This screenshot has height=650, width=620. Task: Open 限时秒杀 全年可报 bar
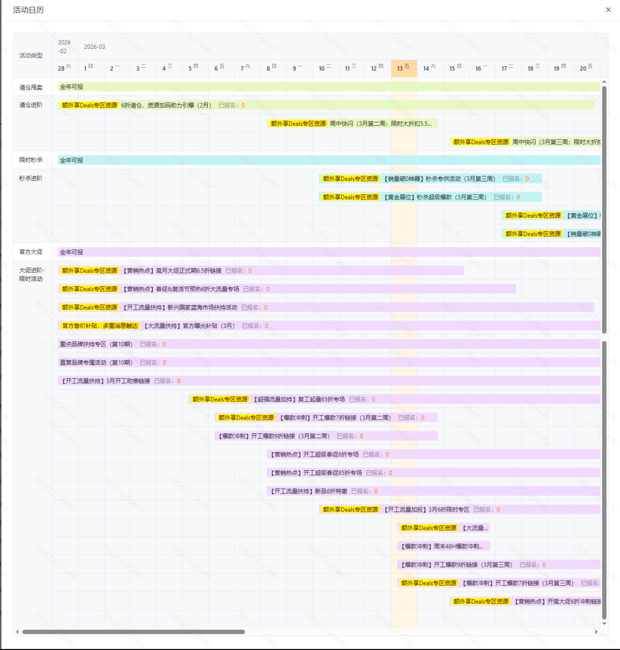tap(330, 160)
